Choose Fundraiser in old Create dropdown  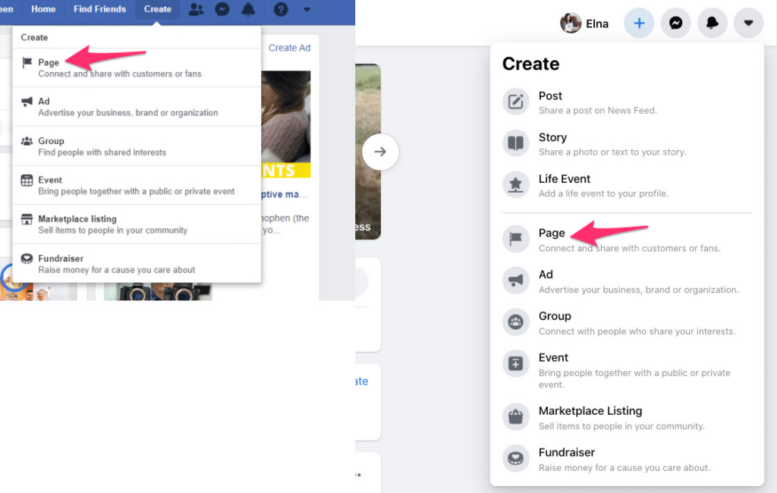tap(137, 264)
